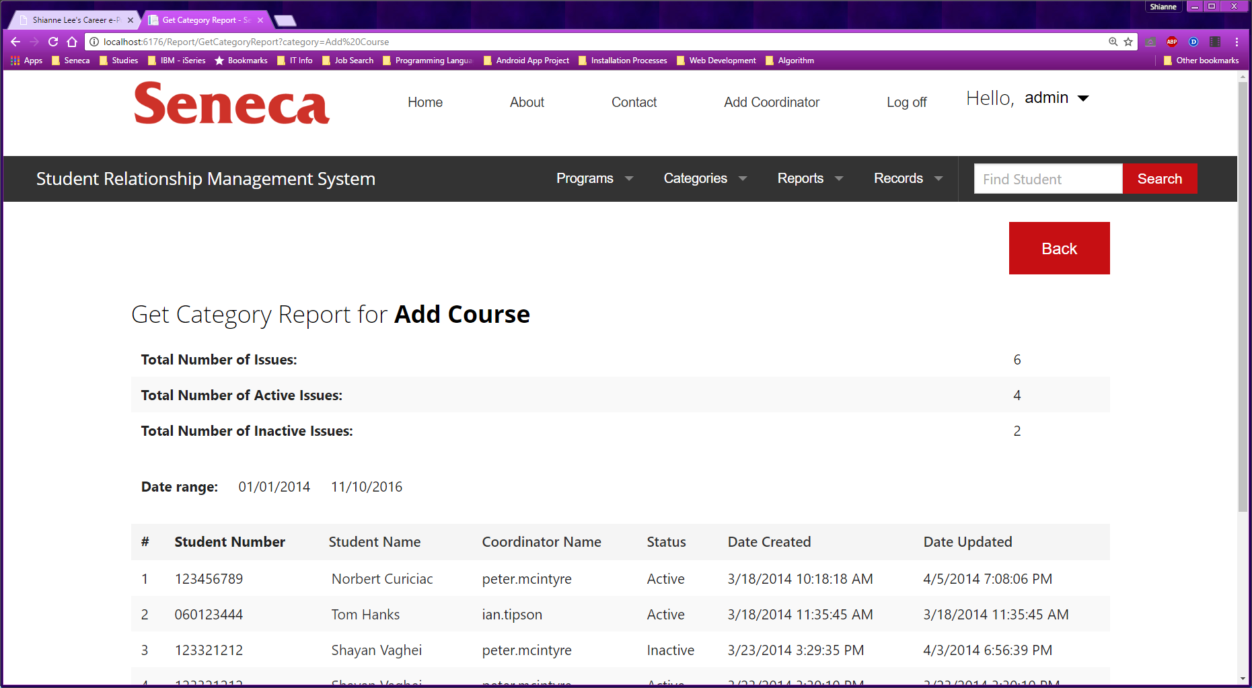The height and width of the screenshot is (688, 1252).
Task: Click the browser back arrow
Action: click(x=15, y=42)
